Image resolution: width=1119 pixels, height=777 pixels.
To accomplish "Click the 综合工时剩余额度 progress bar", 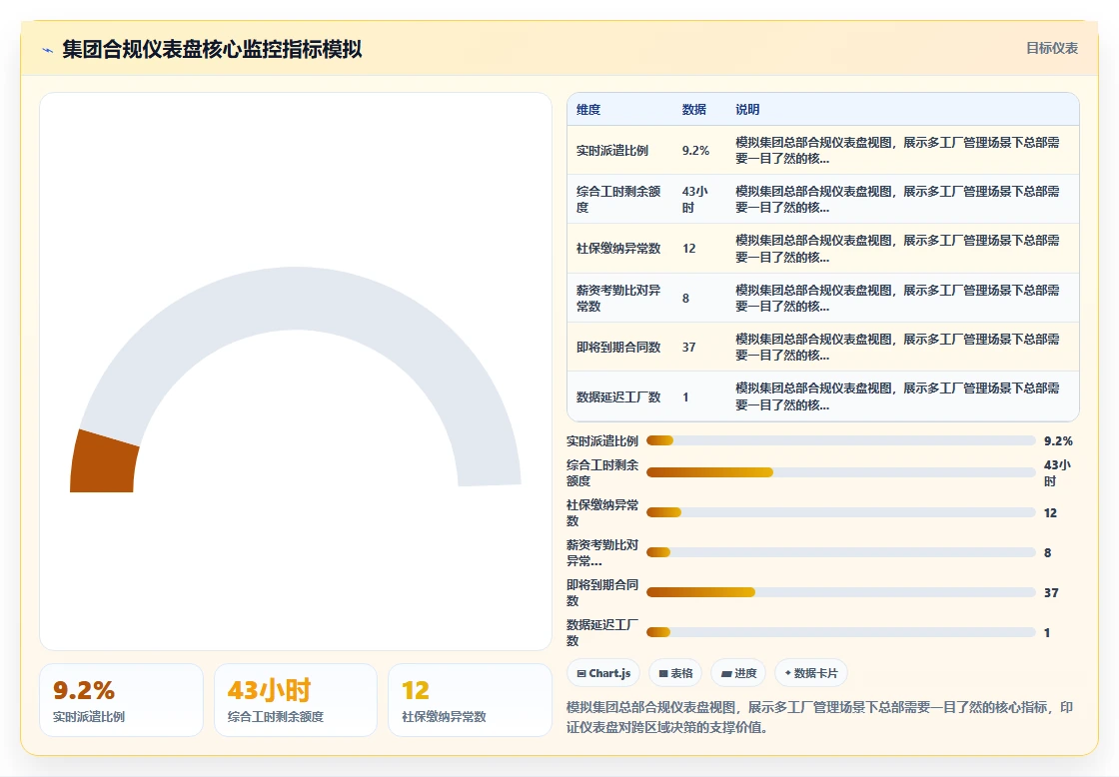I will point(840,472).
